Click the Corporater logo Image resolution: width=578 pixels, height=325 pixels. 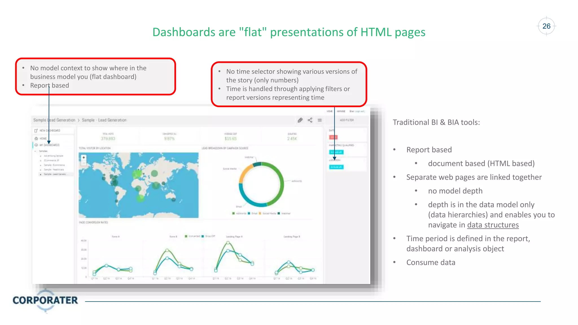tap(45, 300)
